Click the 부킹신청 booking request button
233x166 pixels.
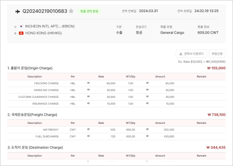tap(217, 54)
